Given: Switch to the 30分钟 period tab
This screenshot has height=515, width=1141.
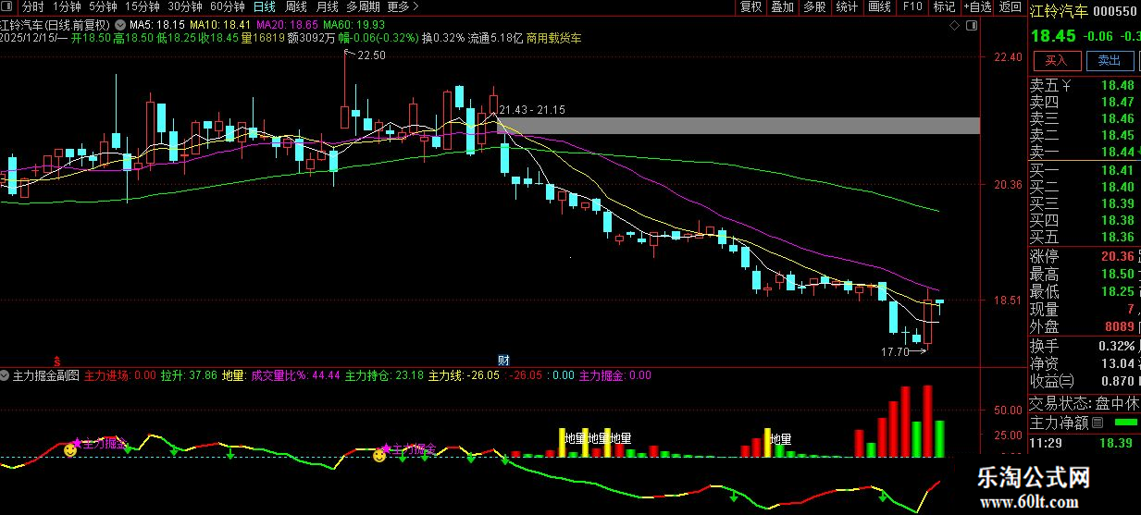Looking at the screenshot, I should point(184,6).
